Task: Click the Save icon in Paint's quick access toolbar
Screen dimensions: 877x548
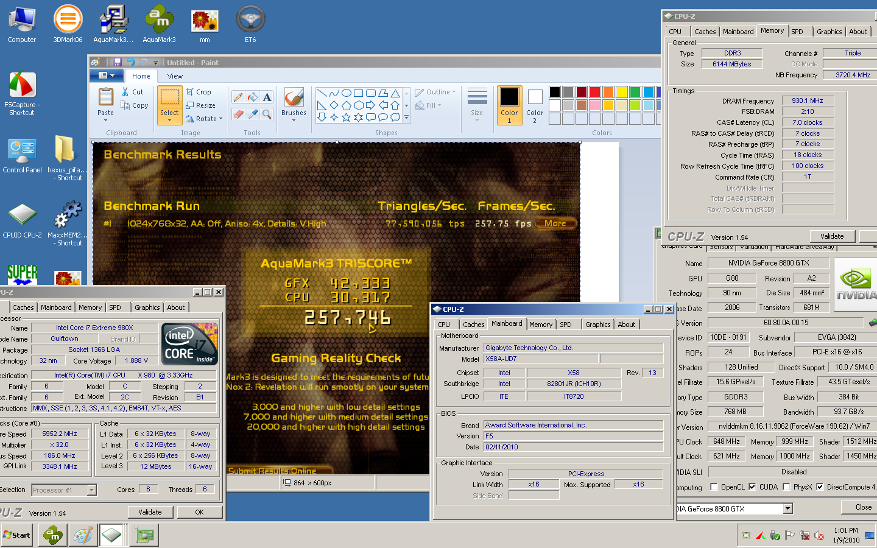Action: [117, 62]
